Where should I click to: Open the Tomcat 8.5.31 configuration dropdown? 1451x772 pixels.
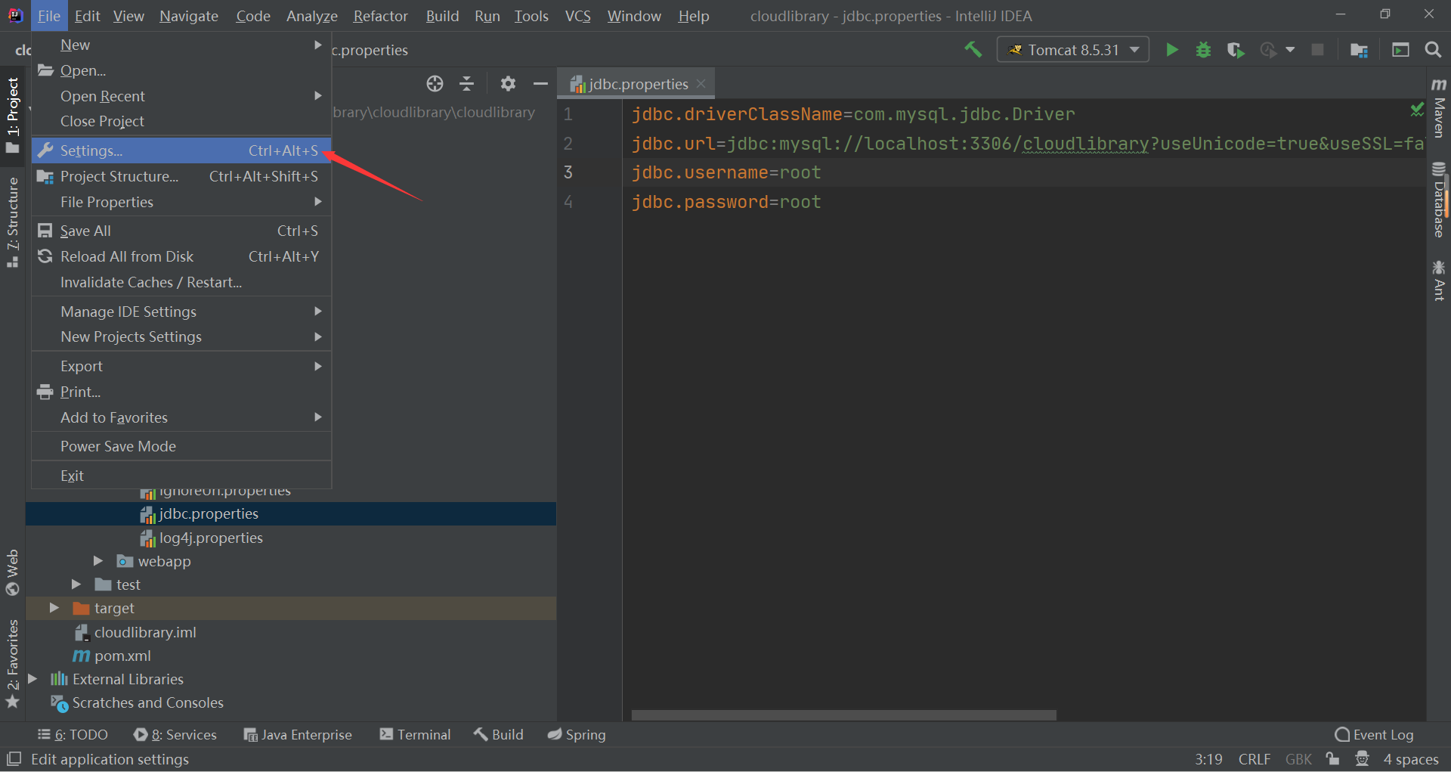(x=1134, y=49)
